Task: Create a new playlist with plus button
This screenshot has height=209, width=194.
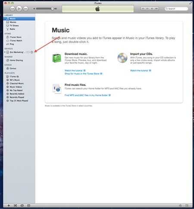Action: click(x=9, y=206)
